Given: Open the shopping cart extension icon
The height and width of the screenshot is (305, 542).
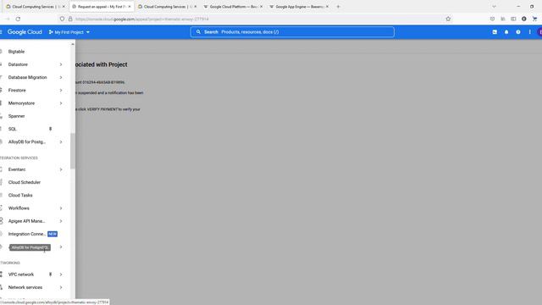Looking at the screenshot, I should point(534,19).
